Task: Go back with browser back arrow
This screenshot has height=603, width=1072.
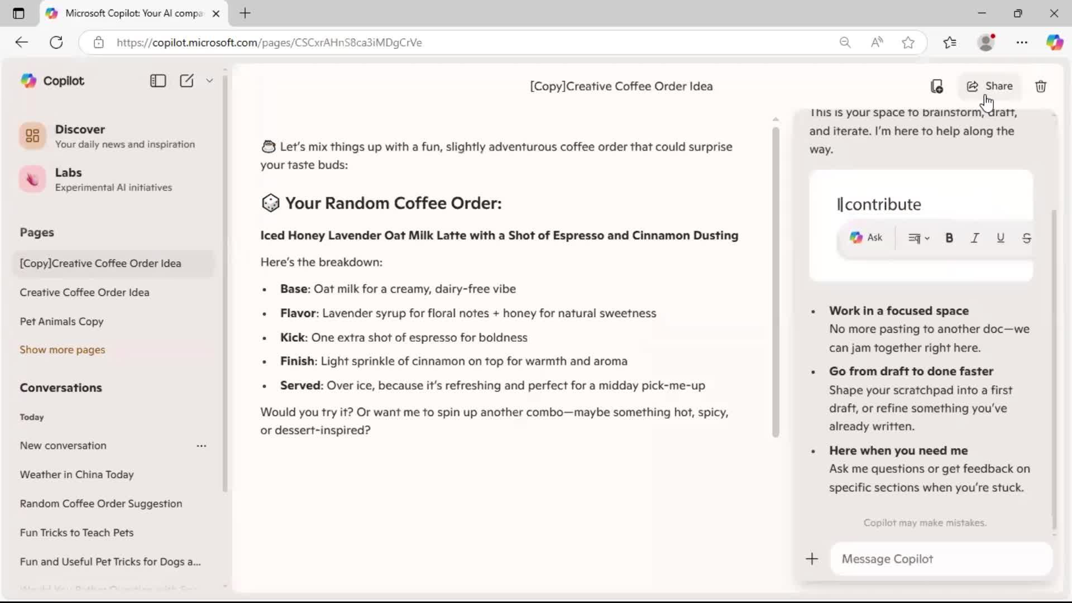Action: point(21,42)
